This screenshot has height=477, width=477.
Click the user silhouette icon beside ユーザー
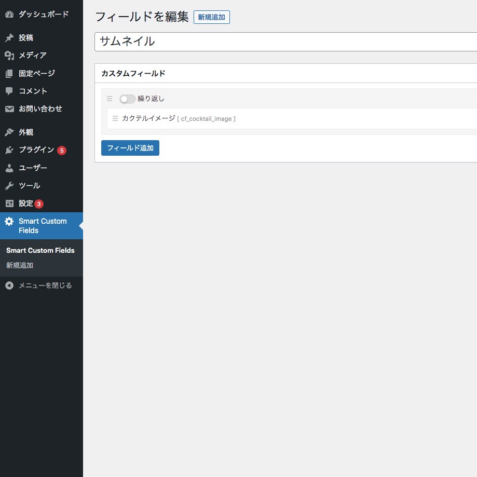tap(9, 168)
